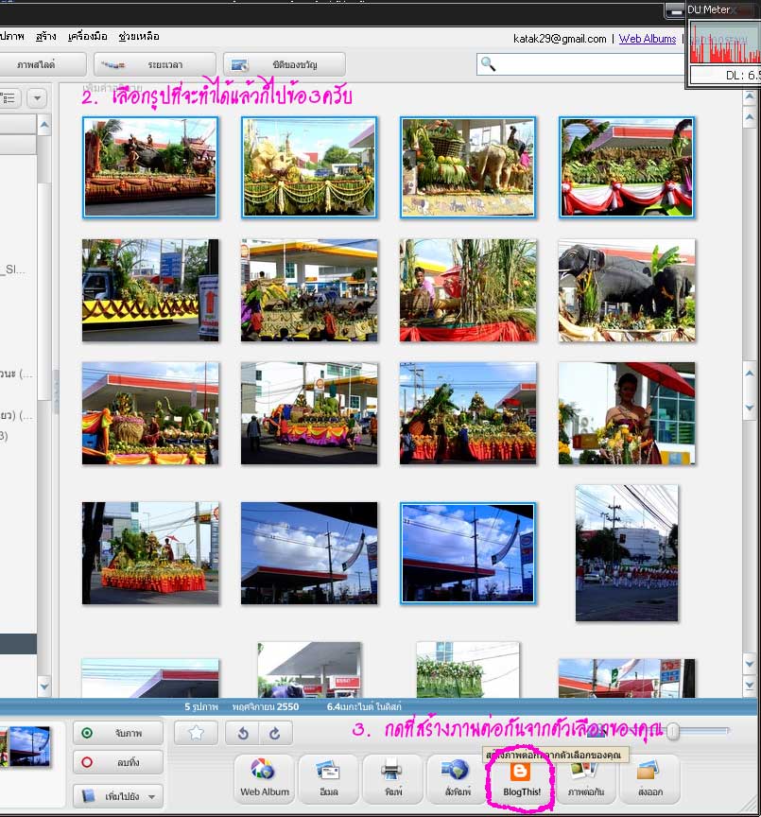Select the golden elephant float with yellow garlands
The width and height of the screenshot is (761, 817).
309,167
